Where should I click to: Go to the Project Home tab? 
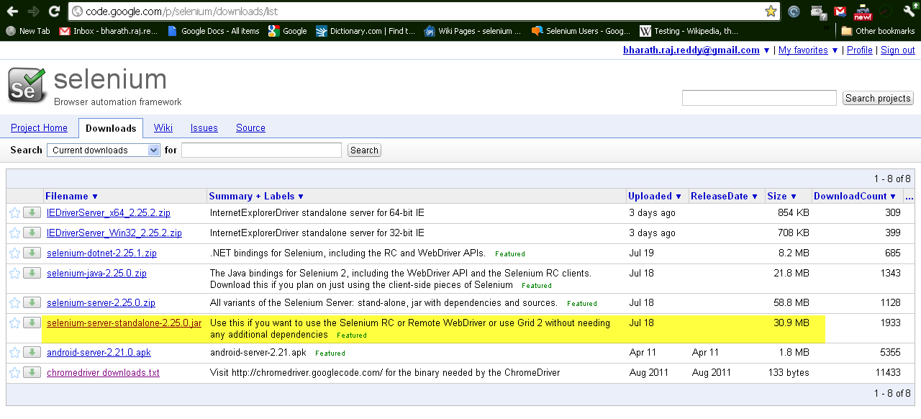tap(39, 127)
